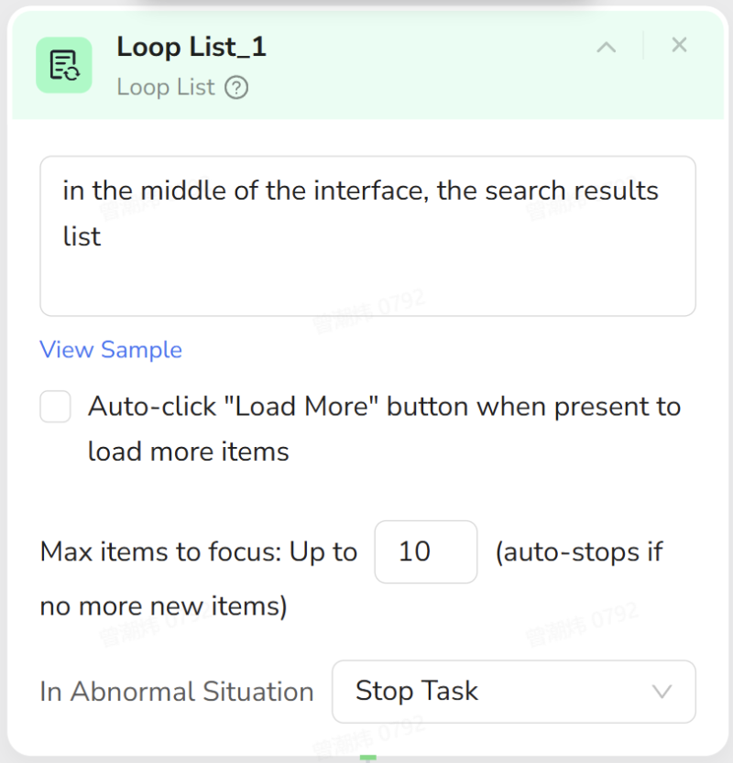Click the Loop List_1 title text

(191, 47)
